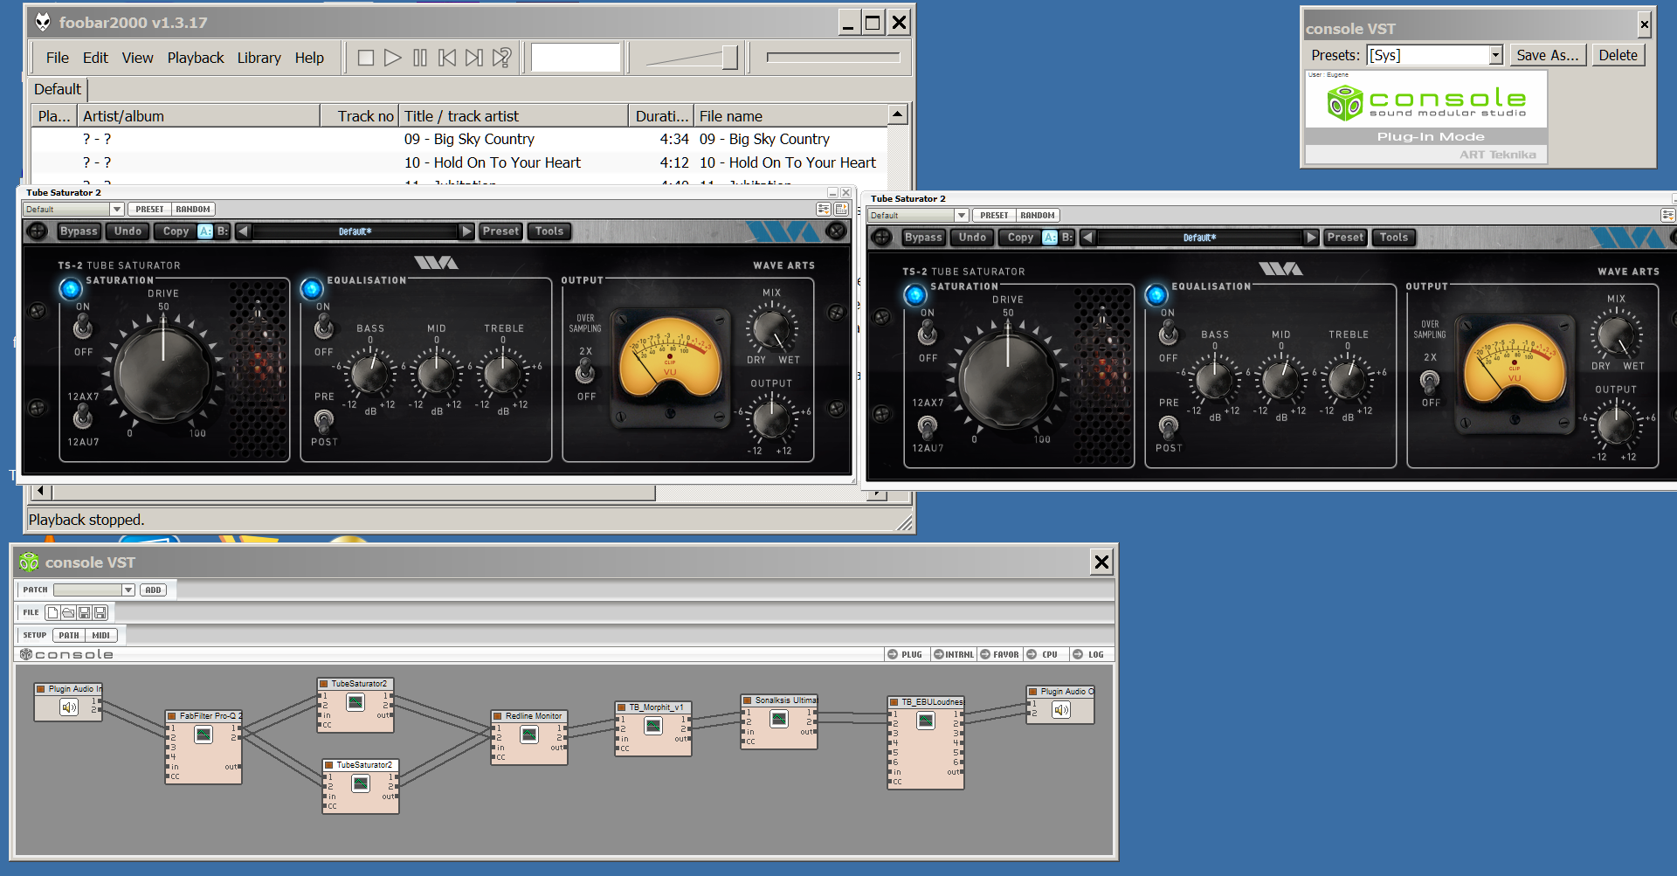Open TB_EBULoudness node editor icon
Screen dimensions: 1677x876
click(926, 721)
